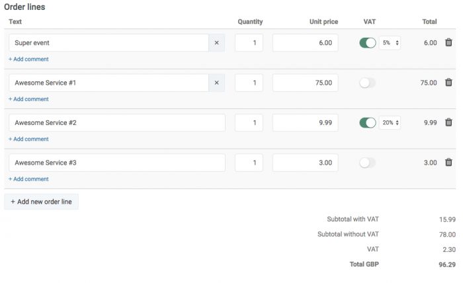Clear the Super event text field
Screen dimensions: 463x283
coord(217,43)
